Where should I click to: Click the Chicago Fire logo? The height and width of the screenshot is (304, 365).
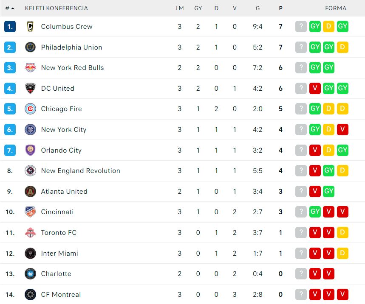(x=30, y=109)
